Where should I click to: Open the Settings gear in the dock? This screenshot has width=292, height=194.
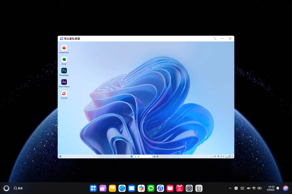(x=189, y=188)
